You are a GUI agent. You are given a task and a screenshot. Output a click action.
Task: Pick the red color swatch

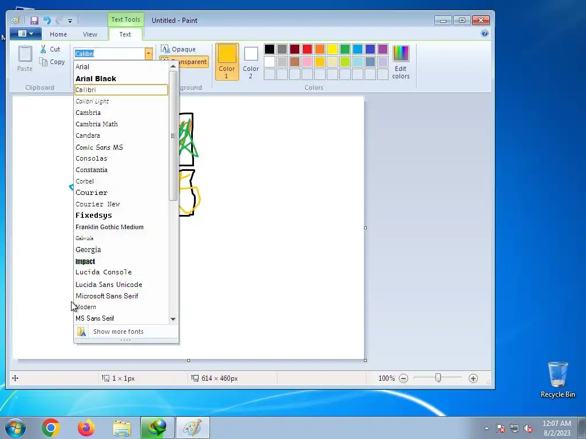pos(307,49)
